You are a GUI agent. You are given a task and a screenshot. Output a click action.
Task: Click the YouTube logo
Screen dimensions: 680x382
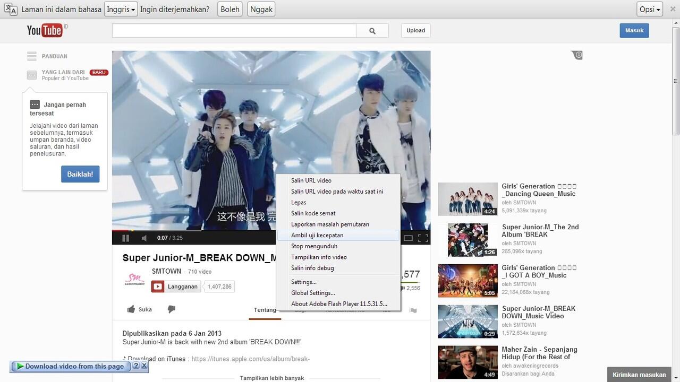click(45, 30)
